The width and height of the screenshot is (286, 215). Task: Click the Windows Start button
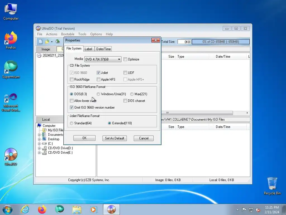(x=8, y=209)
